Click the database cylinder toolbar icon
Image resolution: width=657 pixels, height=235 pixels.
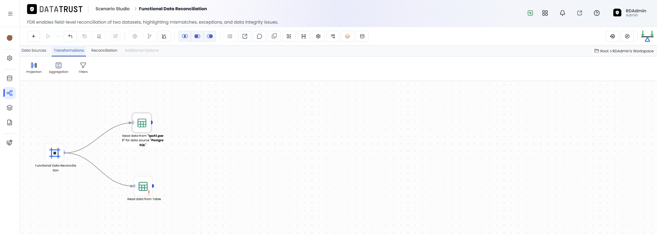pyautogui.click(x=362, y=36)
